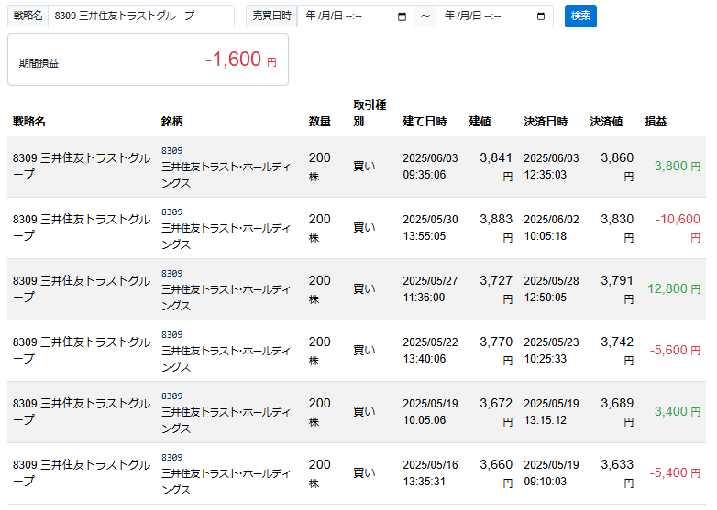Click the profit 12,800 円 cell
Screen dimensions: 717x510
pyautogui.click(x=674, y=288)
